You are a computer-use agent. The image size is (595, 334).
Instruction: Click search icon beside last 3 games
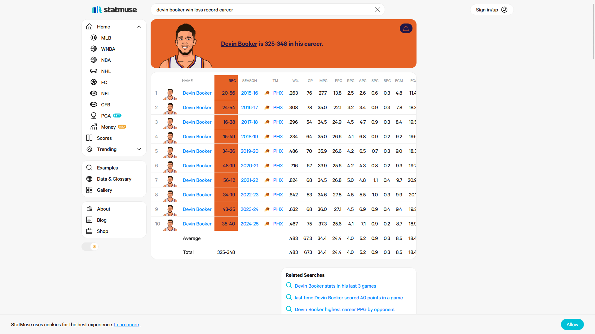tap(289, 285)
